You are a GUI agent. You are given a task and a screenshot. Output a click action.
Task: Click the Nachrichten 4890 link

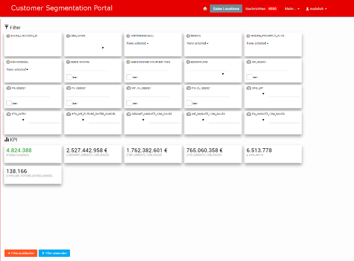[261, 9]
